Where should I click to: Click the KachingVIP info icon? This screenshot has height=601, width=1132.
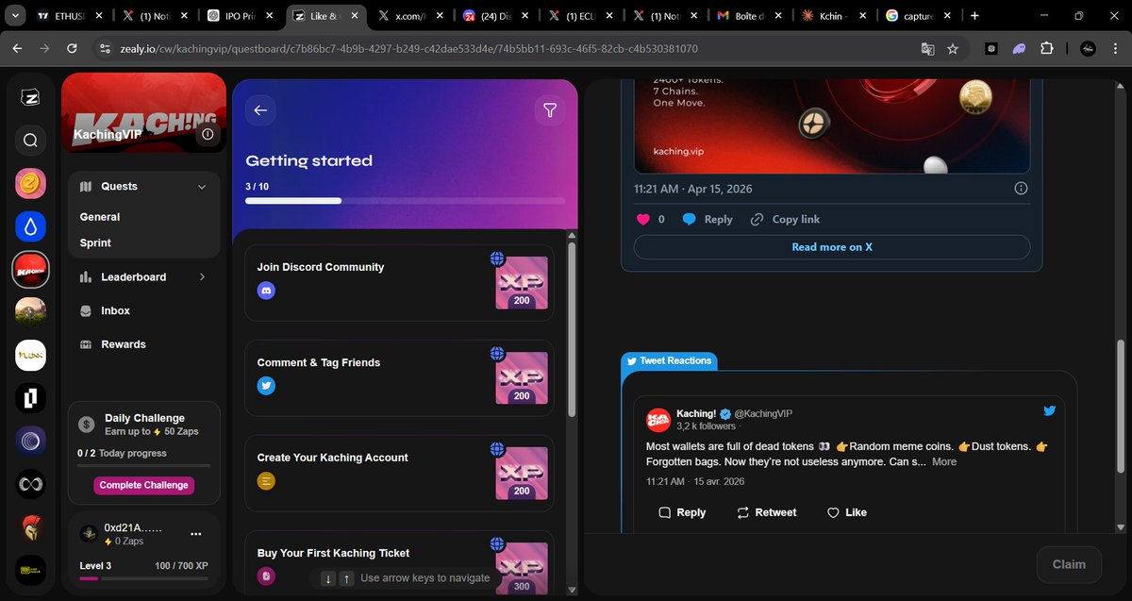coord(207,135)
